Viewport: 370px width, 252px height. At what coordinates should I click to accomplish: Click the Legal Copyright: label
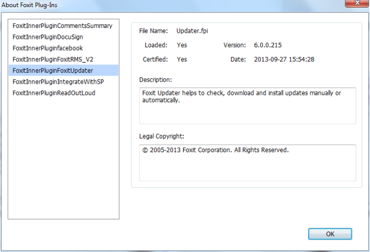tap(161, 136)
